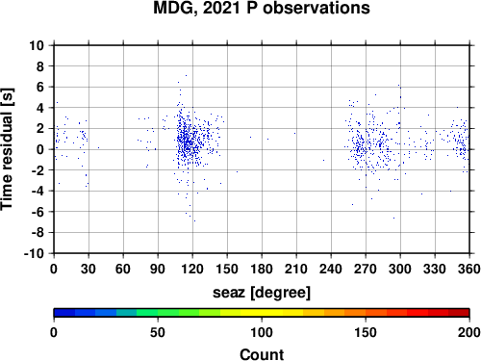Click y-axis tick label '6'
Image resolution: width=481 pixels, height=361 pixels.
coord(39,87)
